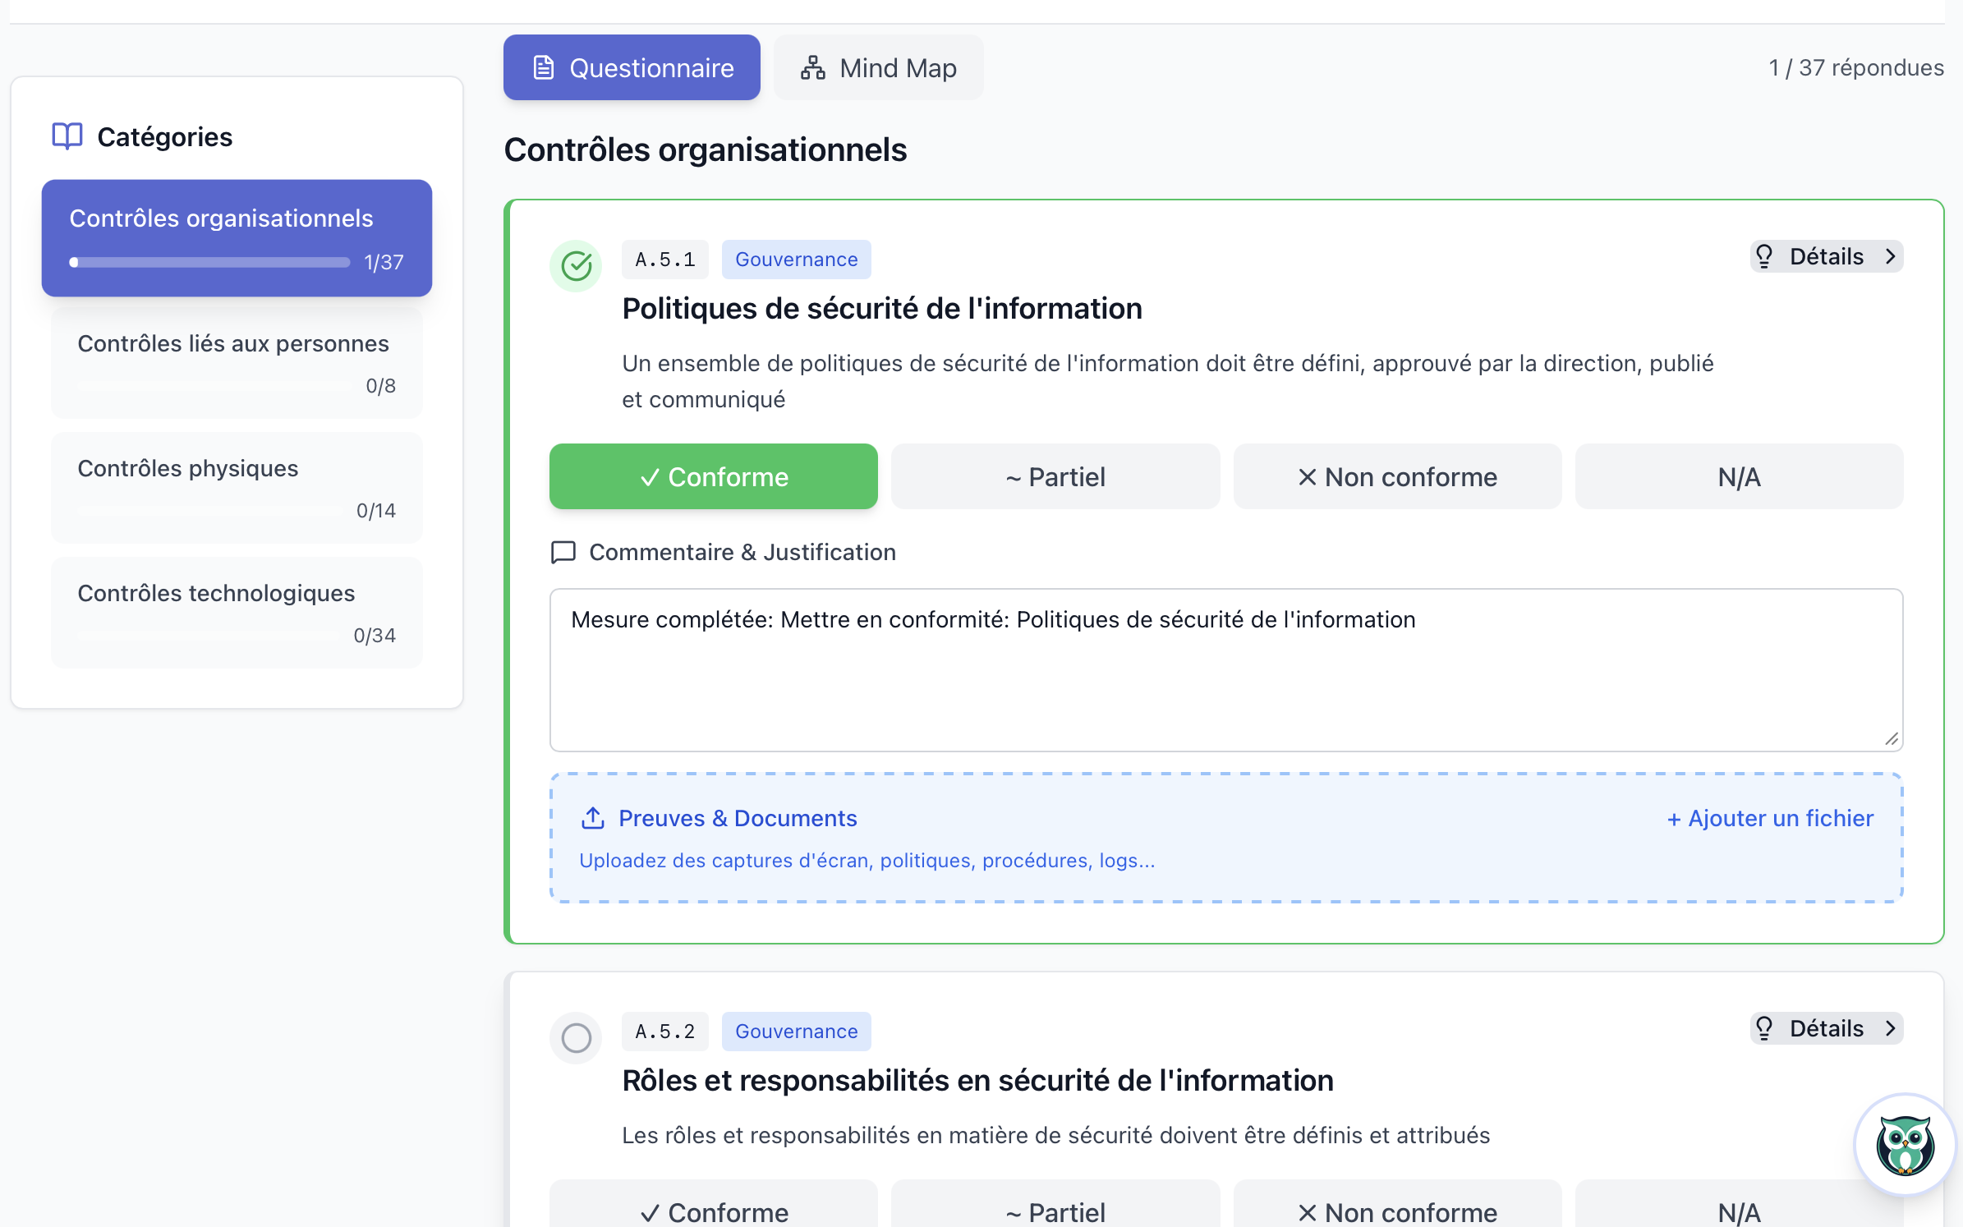This screenshot has height=1227, width=1963.
Task: Click the Contrôles liés aux personnes progress bar
Action: 216,385
